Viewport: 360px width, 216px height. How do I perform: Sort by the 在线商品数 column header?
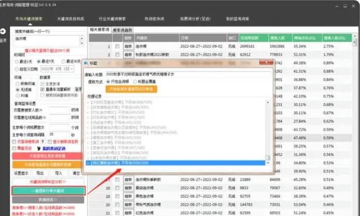[x=254, y=38]
